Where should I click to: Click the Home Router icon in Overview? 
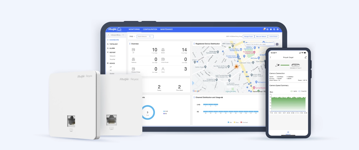[x=163, y=59]
